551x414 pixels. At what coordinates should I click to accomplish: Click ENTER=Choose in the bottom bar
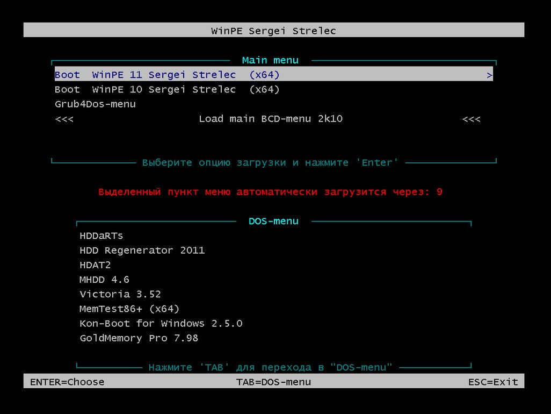pos(67,382)
